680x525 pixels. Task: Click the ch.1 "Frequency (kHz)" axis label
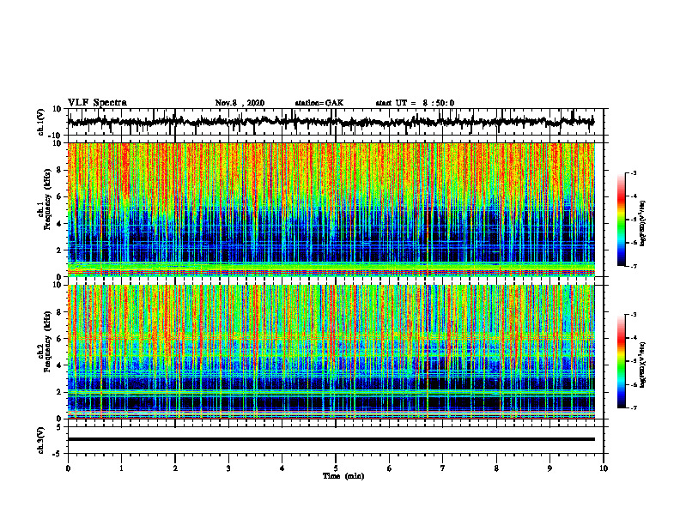(x=48, y=199)
